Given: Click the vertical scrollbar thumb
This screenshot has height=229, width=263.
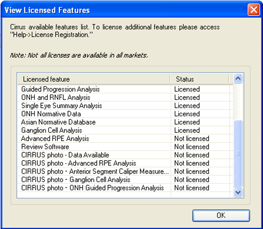Looking at the screenshot, I should [238, 153].
